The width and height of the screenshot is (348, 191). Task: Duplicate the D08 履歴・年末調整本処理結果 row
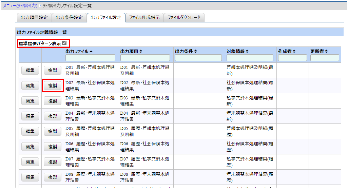tap(53, 177)
